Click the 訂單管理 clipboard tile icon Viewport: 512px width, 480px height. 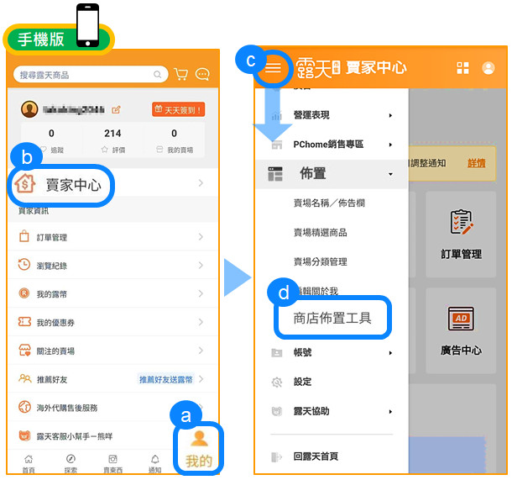click(461, 223)
